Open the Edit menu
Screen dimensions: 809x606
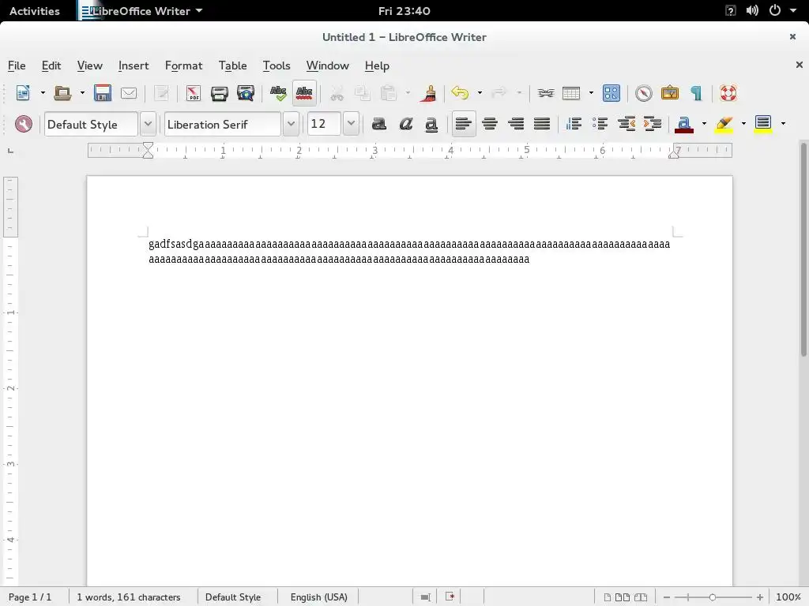click(x=51, y=65)
